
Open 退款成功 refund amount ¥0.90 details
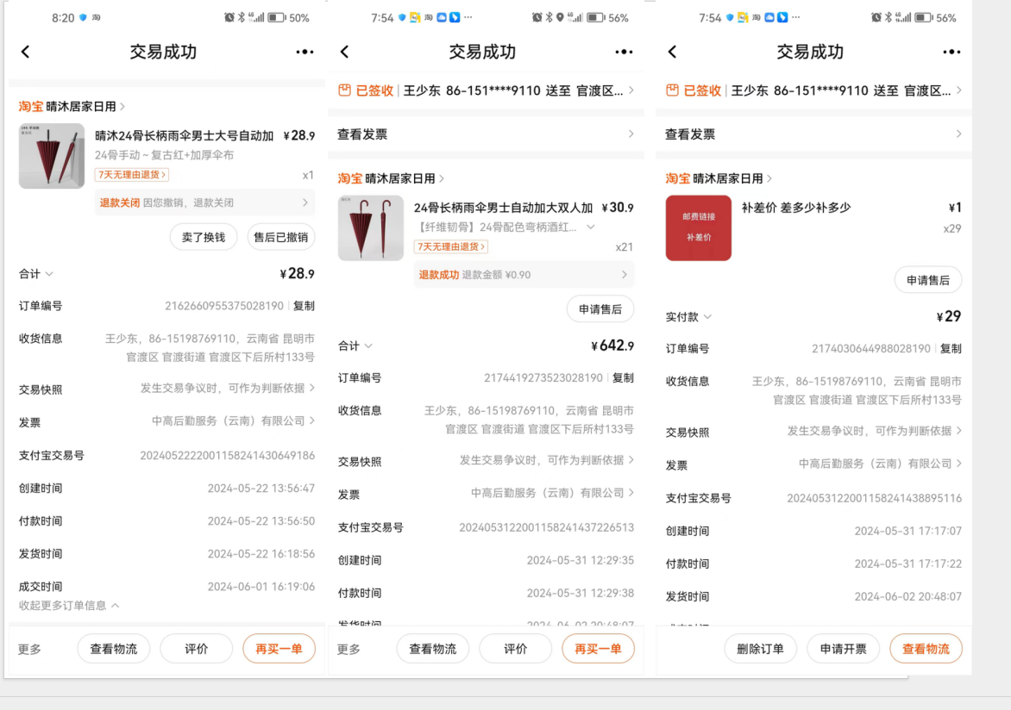coord(523,275)
